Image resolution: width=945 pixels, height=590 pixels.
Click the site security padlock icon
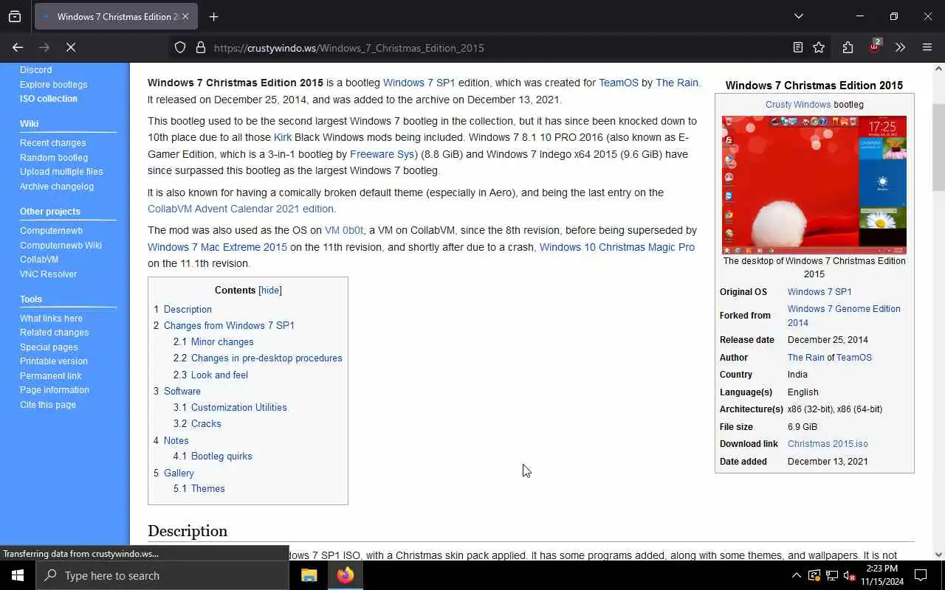coord(200,48)
